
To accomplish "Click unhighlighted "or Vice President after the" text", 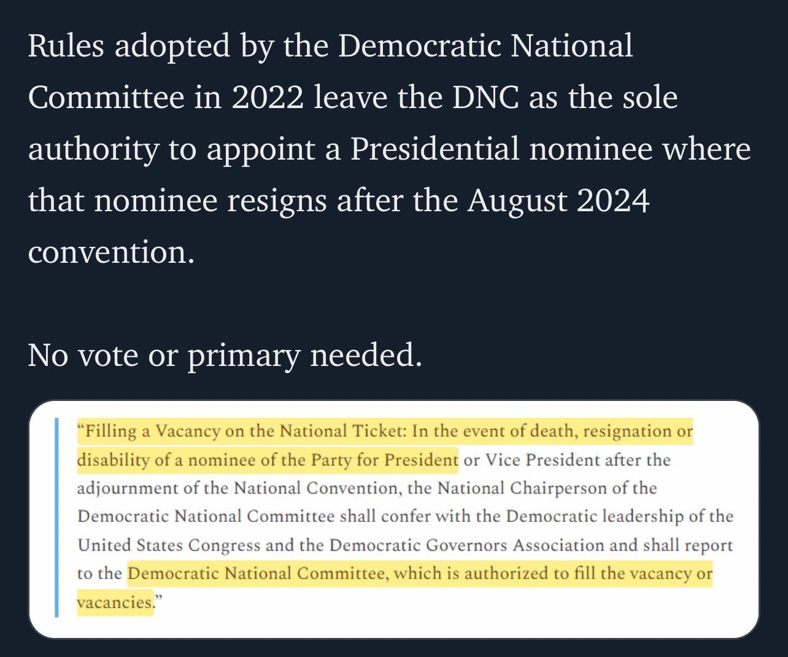I will 566,460.
